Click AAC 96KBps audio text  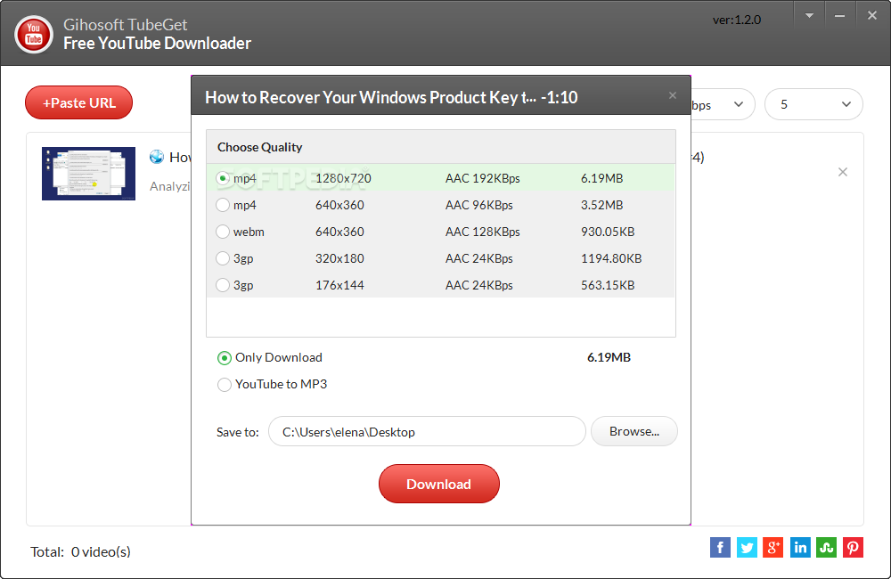click(479, 205)
